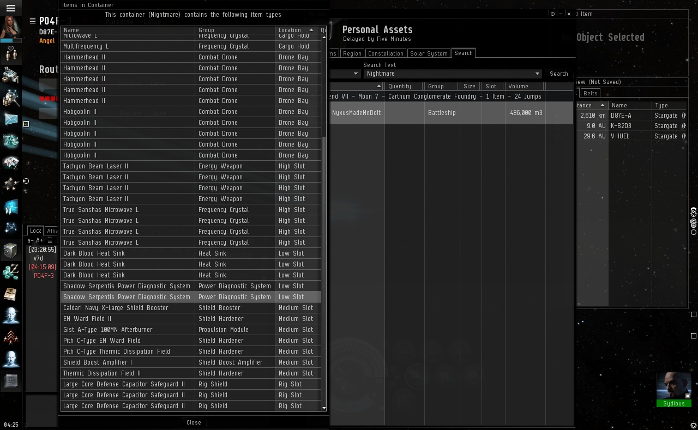Increase chat font size with A+
This screenshot has width=698, height=430.
[x=40, y=240]
